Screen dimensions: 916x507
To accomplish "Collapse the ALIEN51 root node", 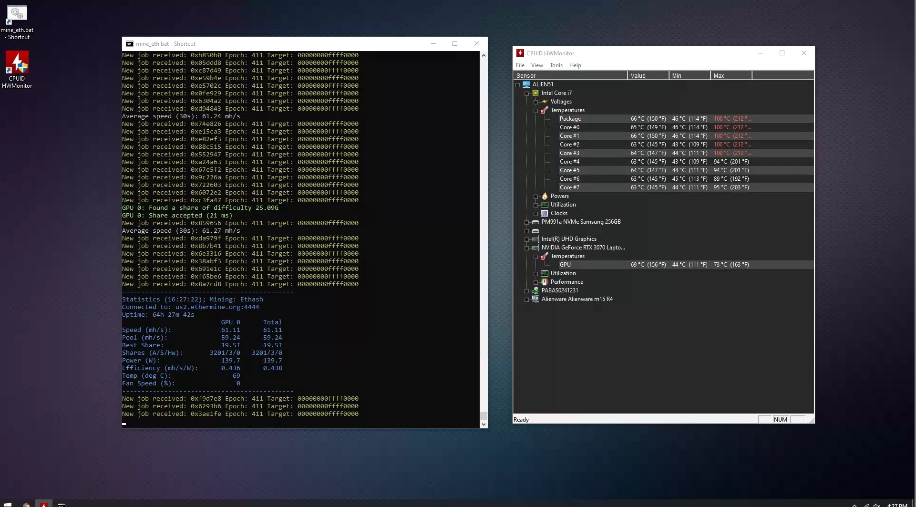I will coord(517,85).
